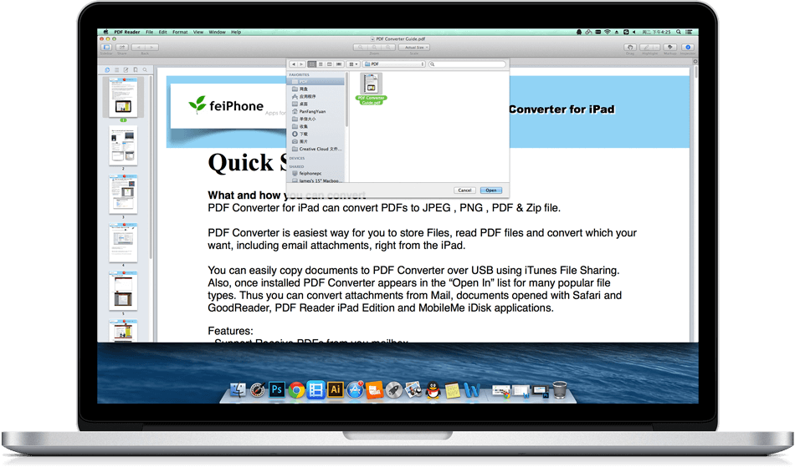Open the Help menu

[236, 32]
